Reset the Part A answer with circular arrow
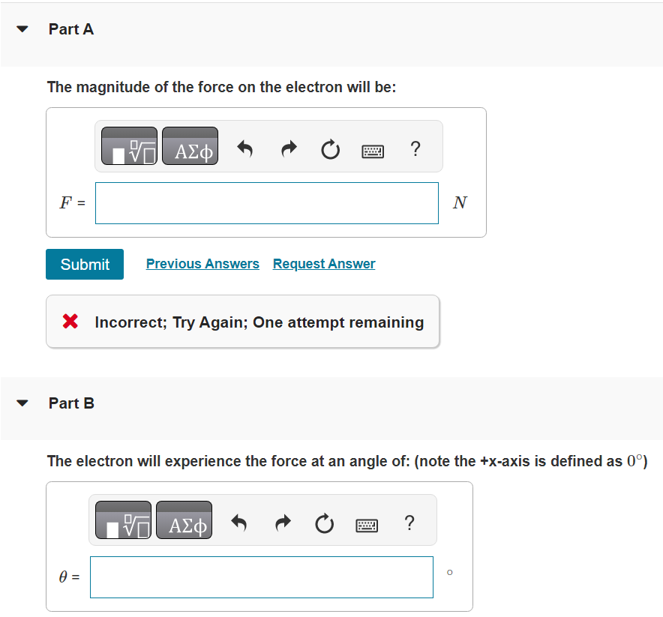 tap(330, 149)
